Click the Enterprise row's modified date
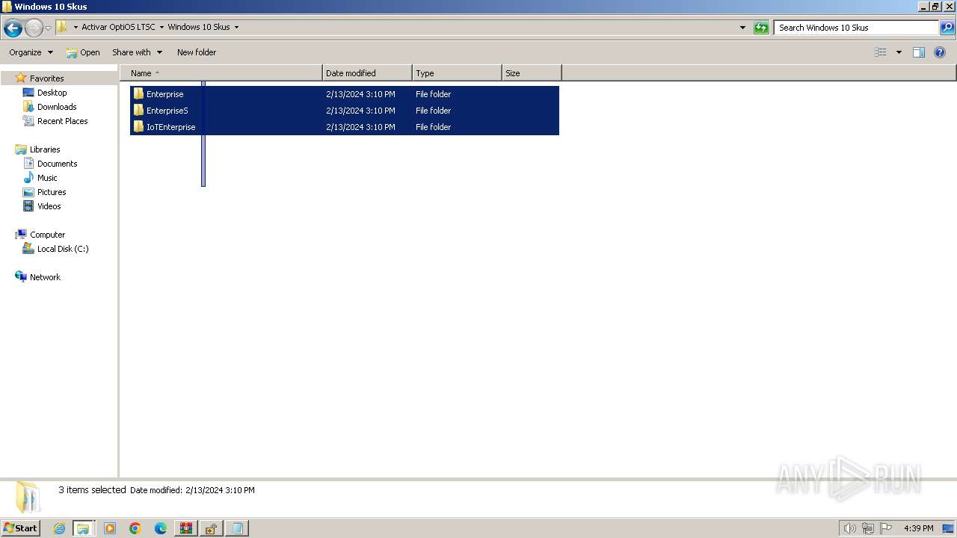The image size is (957, 538). point(360,94)
